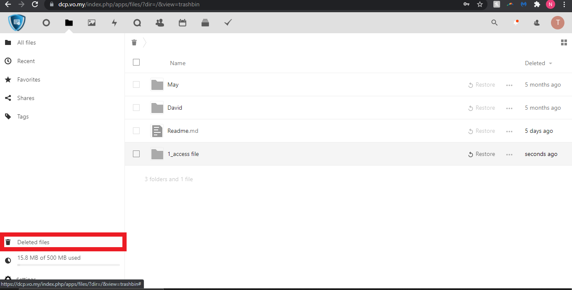Click the storage quota usage bar

(x=68, y=265)
